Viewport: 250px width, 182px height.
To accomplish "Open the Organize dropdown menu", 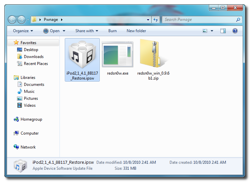I will pyautogui.click(x=23, y=31).
